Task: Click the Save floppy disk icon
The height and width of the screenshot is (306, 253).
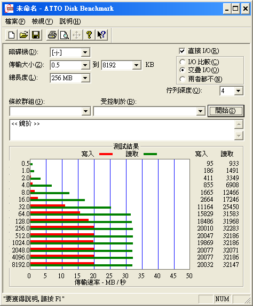Action: tap(36, 35)
